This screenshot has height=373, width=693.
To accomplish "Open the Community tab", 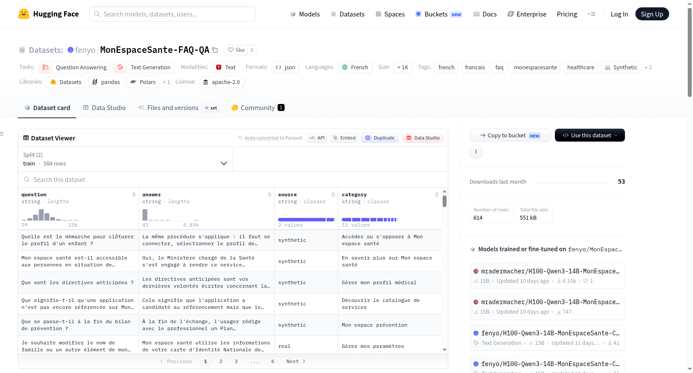I will coord(258,107).
